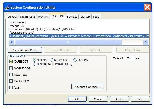Confirm with the OK button
154x109 pixels.
pyautogui.click(x=77, y=99)
